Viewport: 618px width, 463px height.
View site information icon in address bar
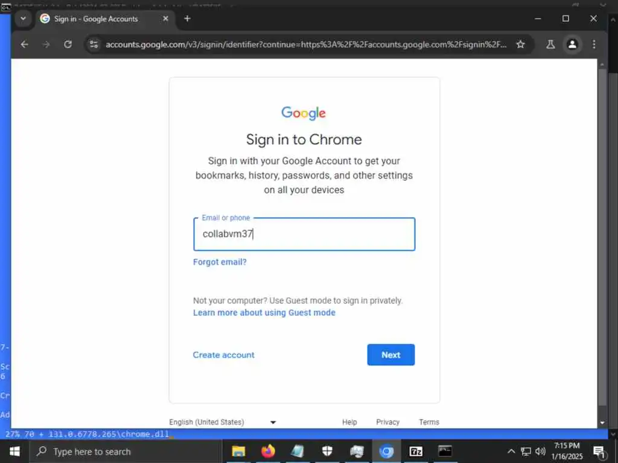point(94,45)
